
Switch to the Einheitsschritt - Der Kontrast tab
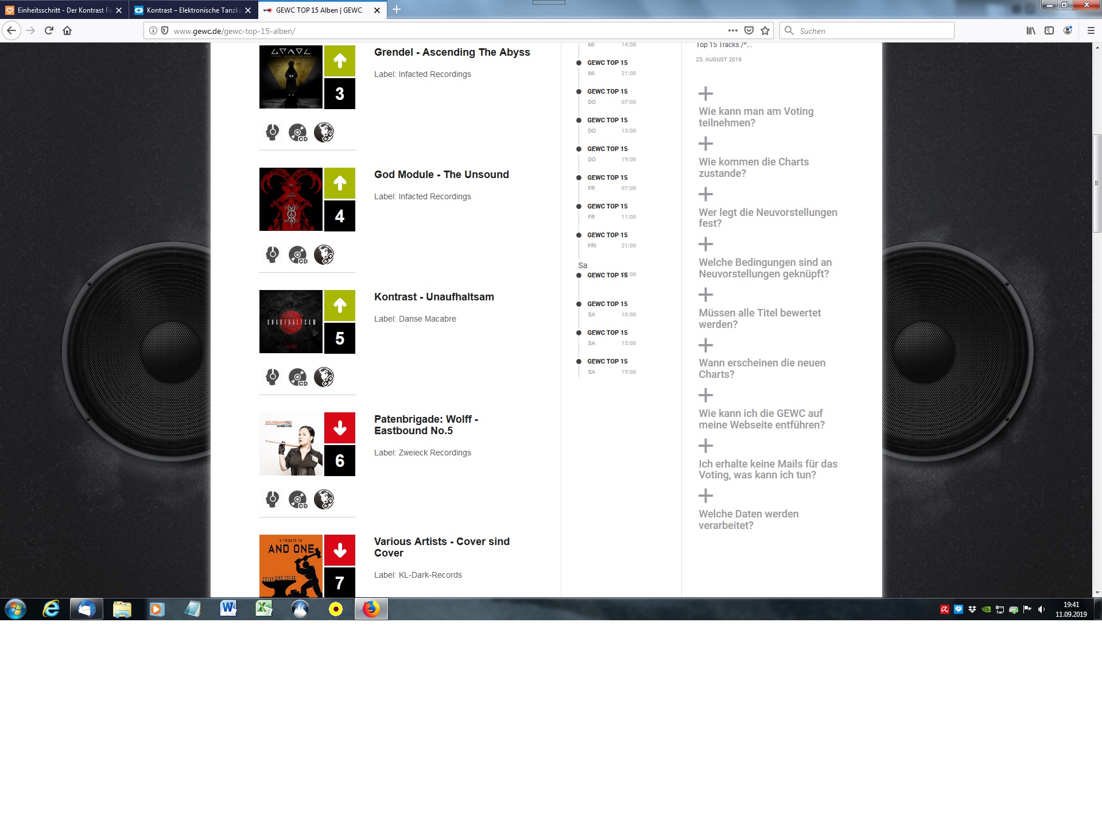[64, 10]
